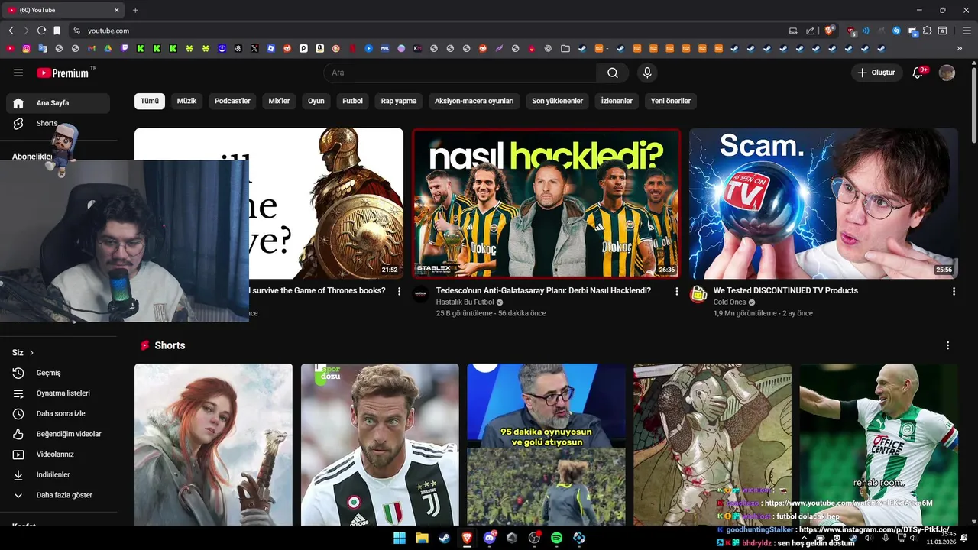Select the Mix'ler filter chip
Screen dimensions: 978x550
[279, 101]
